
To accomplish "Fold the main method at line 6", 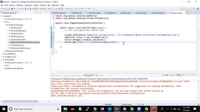I will (x=55, y=28).
